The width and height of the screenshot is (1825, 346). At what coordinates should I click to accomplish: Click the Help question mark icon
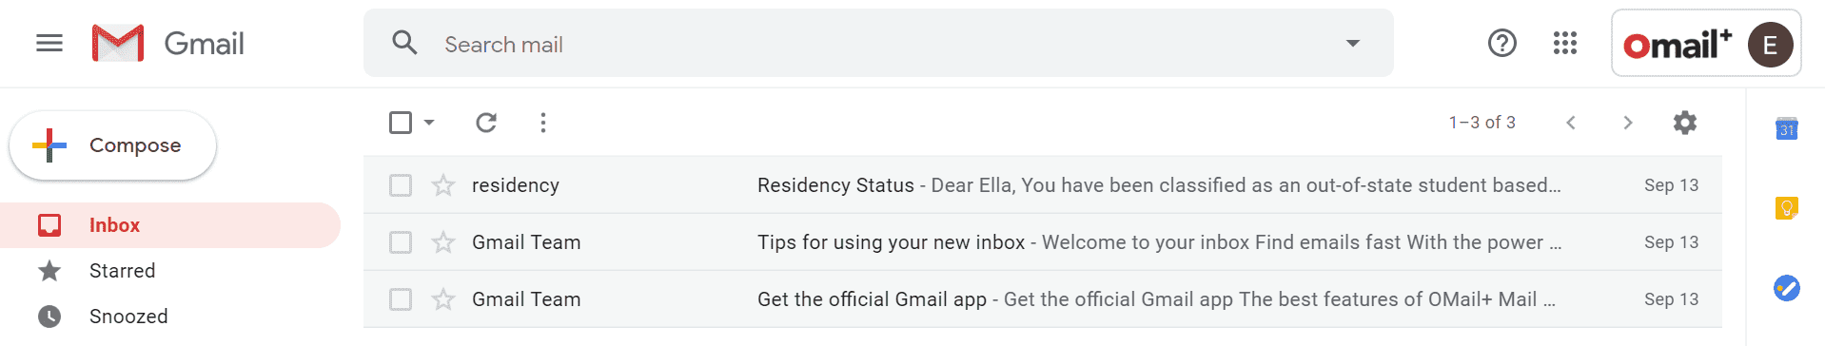click(1502, 43)
